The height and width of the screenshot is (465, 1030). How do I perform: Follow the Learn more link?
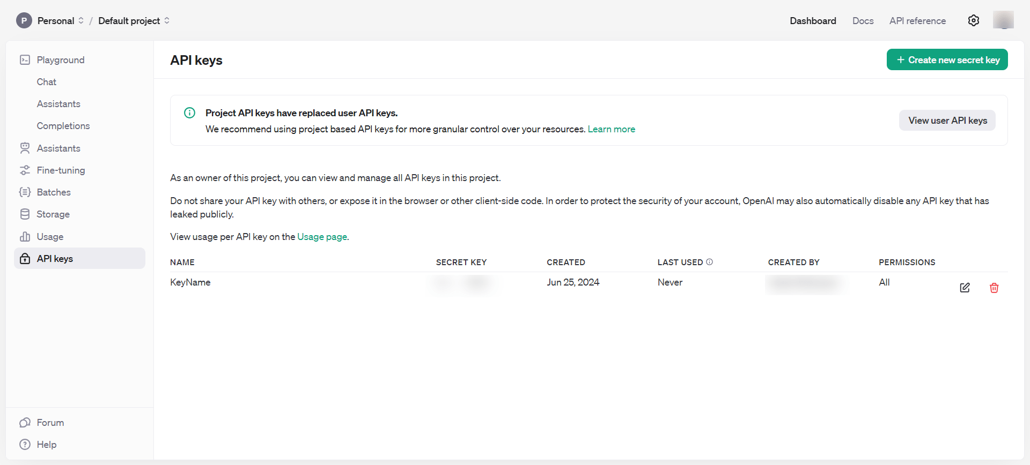tap(611, 129)
